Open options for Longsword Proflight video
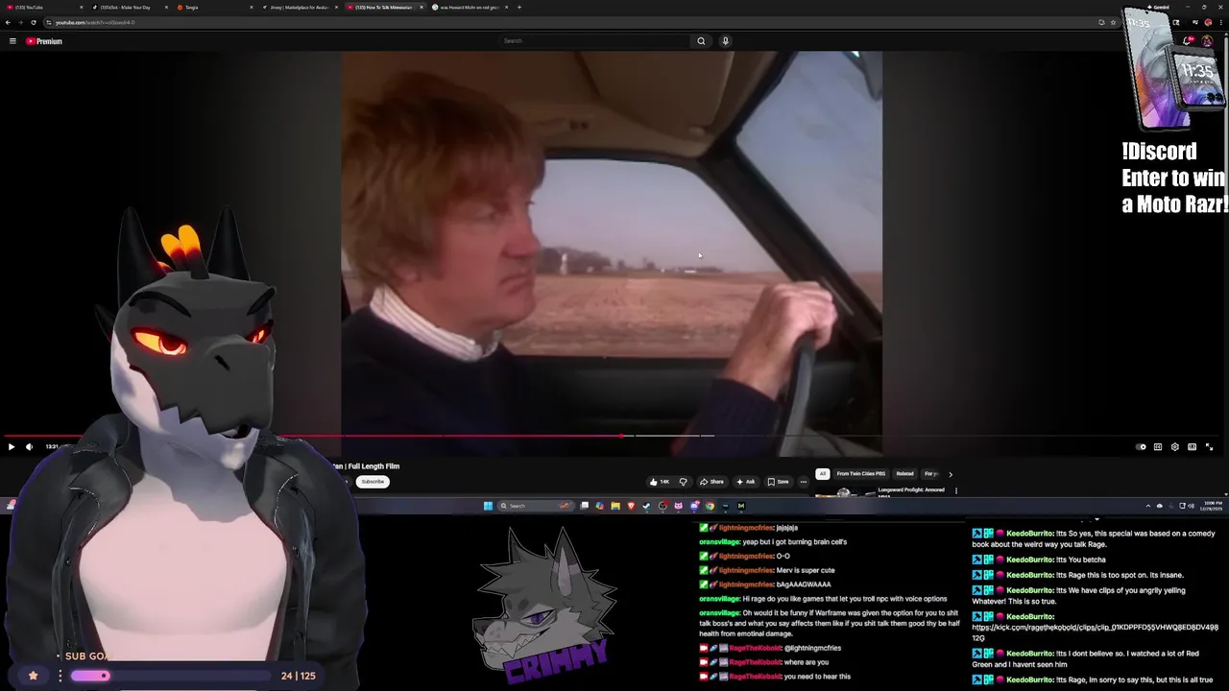The image size is (1229, 691). [955, 490]
